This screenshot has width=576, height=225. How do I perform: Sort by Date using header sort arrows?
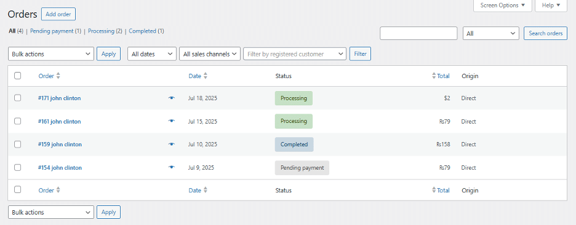[206, 76]
